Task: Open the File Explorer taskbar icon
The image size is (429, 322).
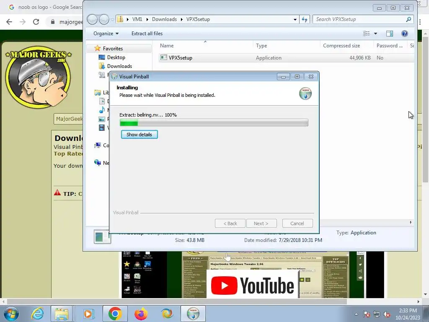Action: point(62,314)
